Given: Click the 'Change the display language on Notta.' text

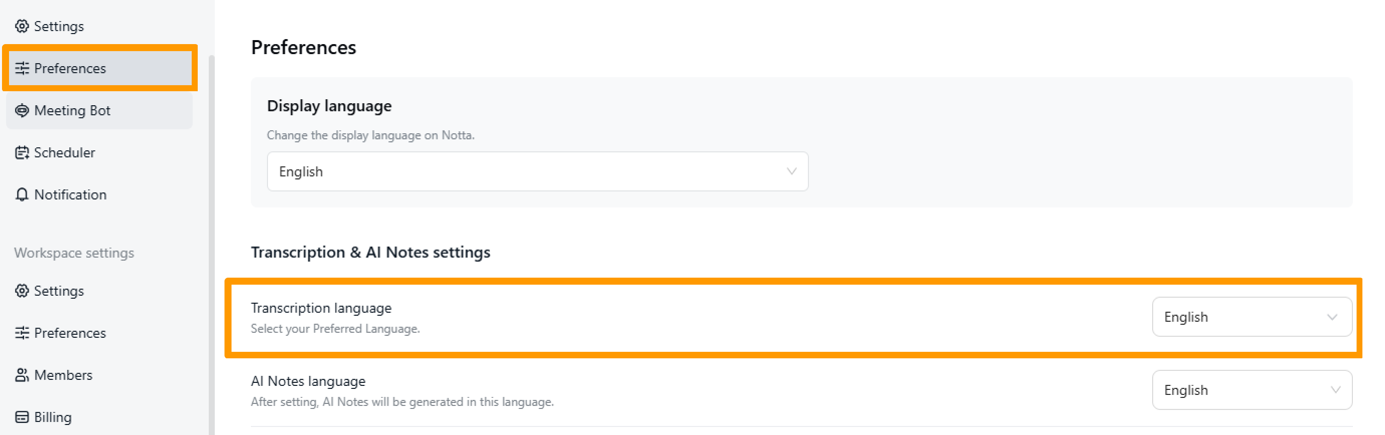Looking at the screenshot, I should pos(370,135).
